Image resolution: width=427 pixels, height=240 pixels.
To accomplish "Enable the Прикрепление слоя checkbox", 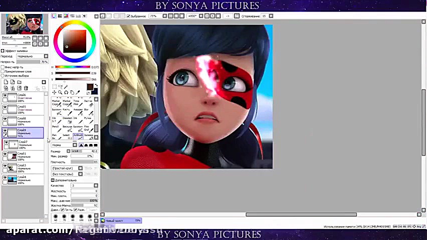I will (3, 71).
